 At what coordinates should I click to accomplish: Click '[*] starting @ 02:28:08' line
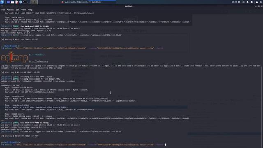pyautogui.click(x=20, y=72)
